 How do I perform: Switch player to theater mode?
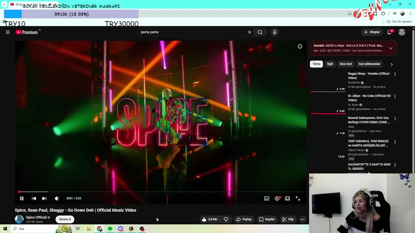288,198
